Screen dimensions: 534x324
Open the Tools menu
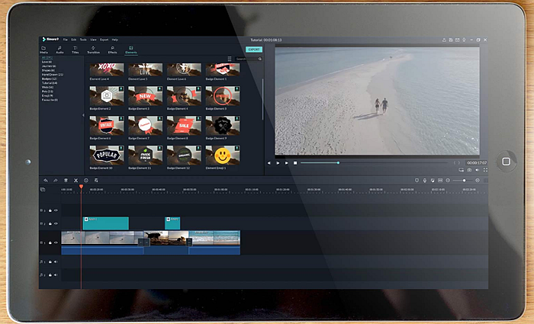pyautogui.click(x=83, y=40)
